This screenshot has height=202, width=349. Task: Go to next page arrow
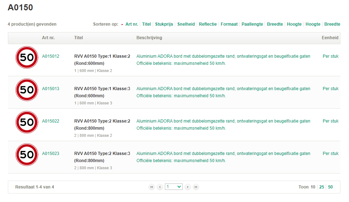coord(188,187)
